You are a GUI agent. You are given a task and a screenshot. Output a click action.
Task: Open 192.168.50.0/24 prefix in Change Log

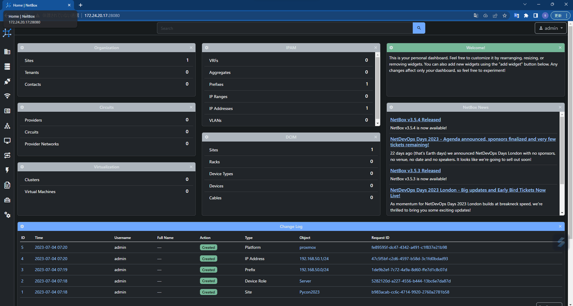[x=314, y=270]
